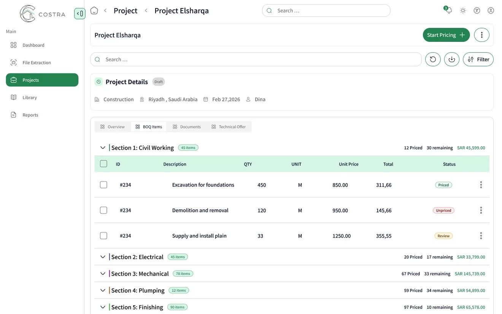Click the download icon button
The width and height of the screenshot is (502, 314).
tap(452, 59)
